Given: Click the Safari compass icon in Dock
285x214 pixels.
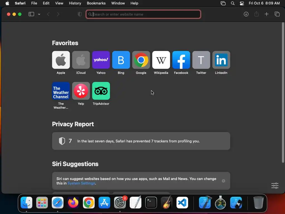Looking at the screenshot, I should click(x=58, y=203).
